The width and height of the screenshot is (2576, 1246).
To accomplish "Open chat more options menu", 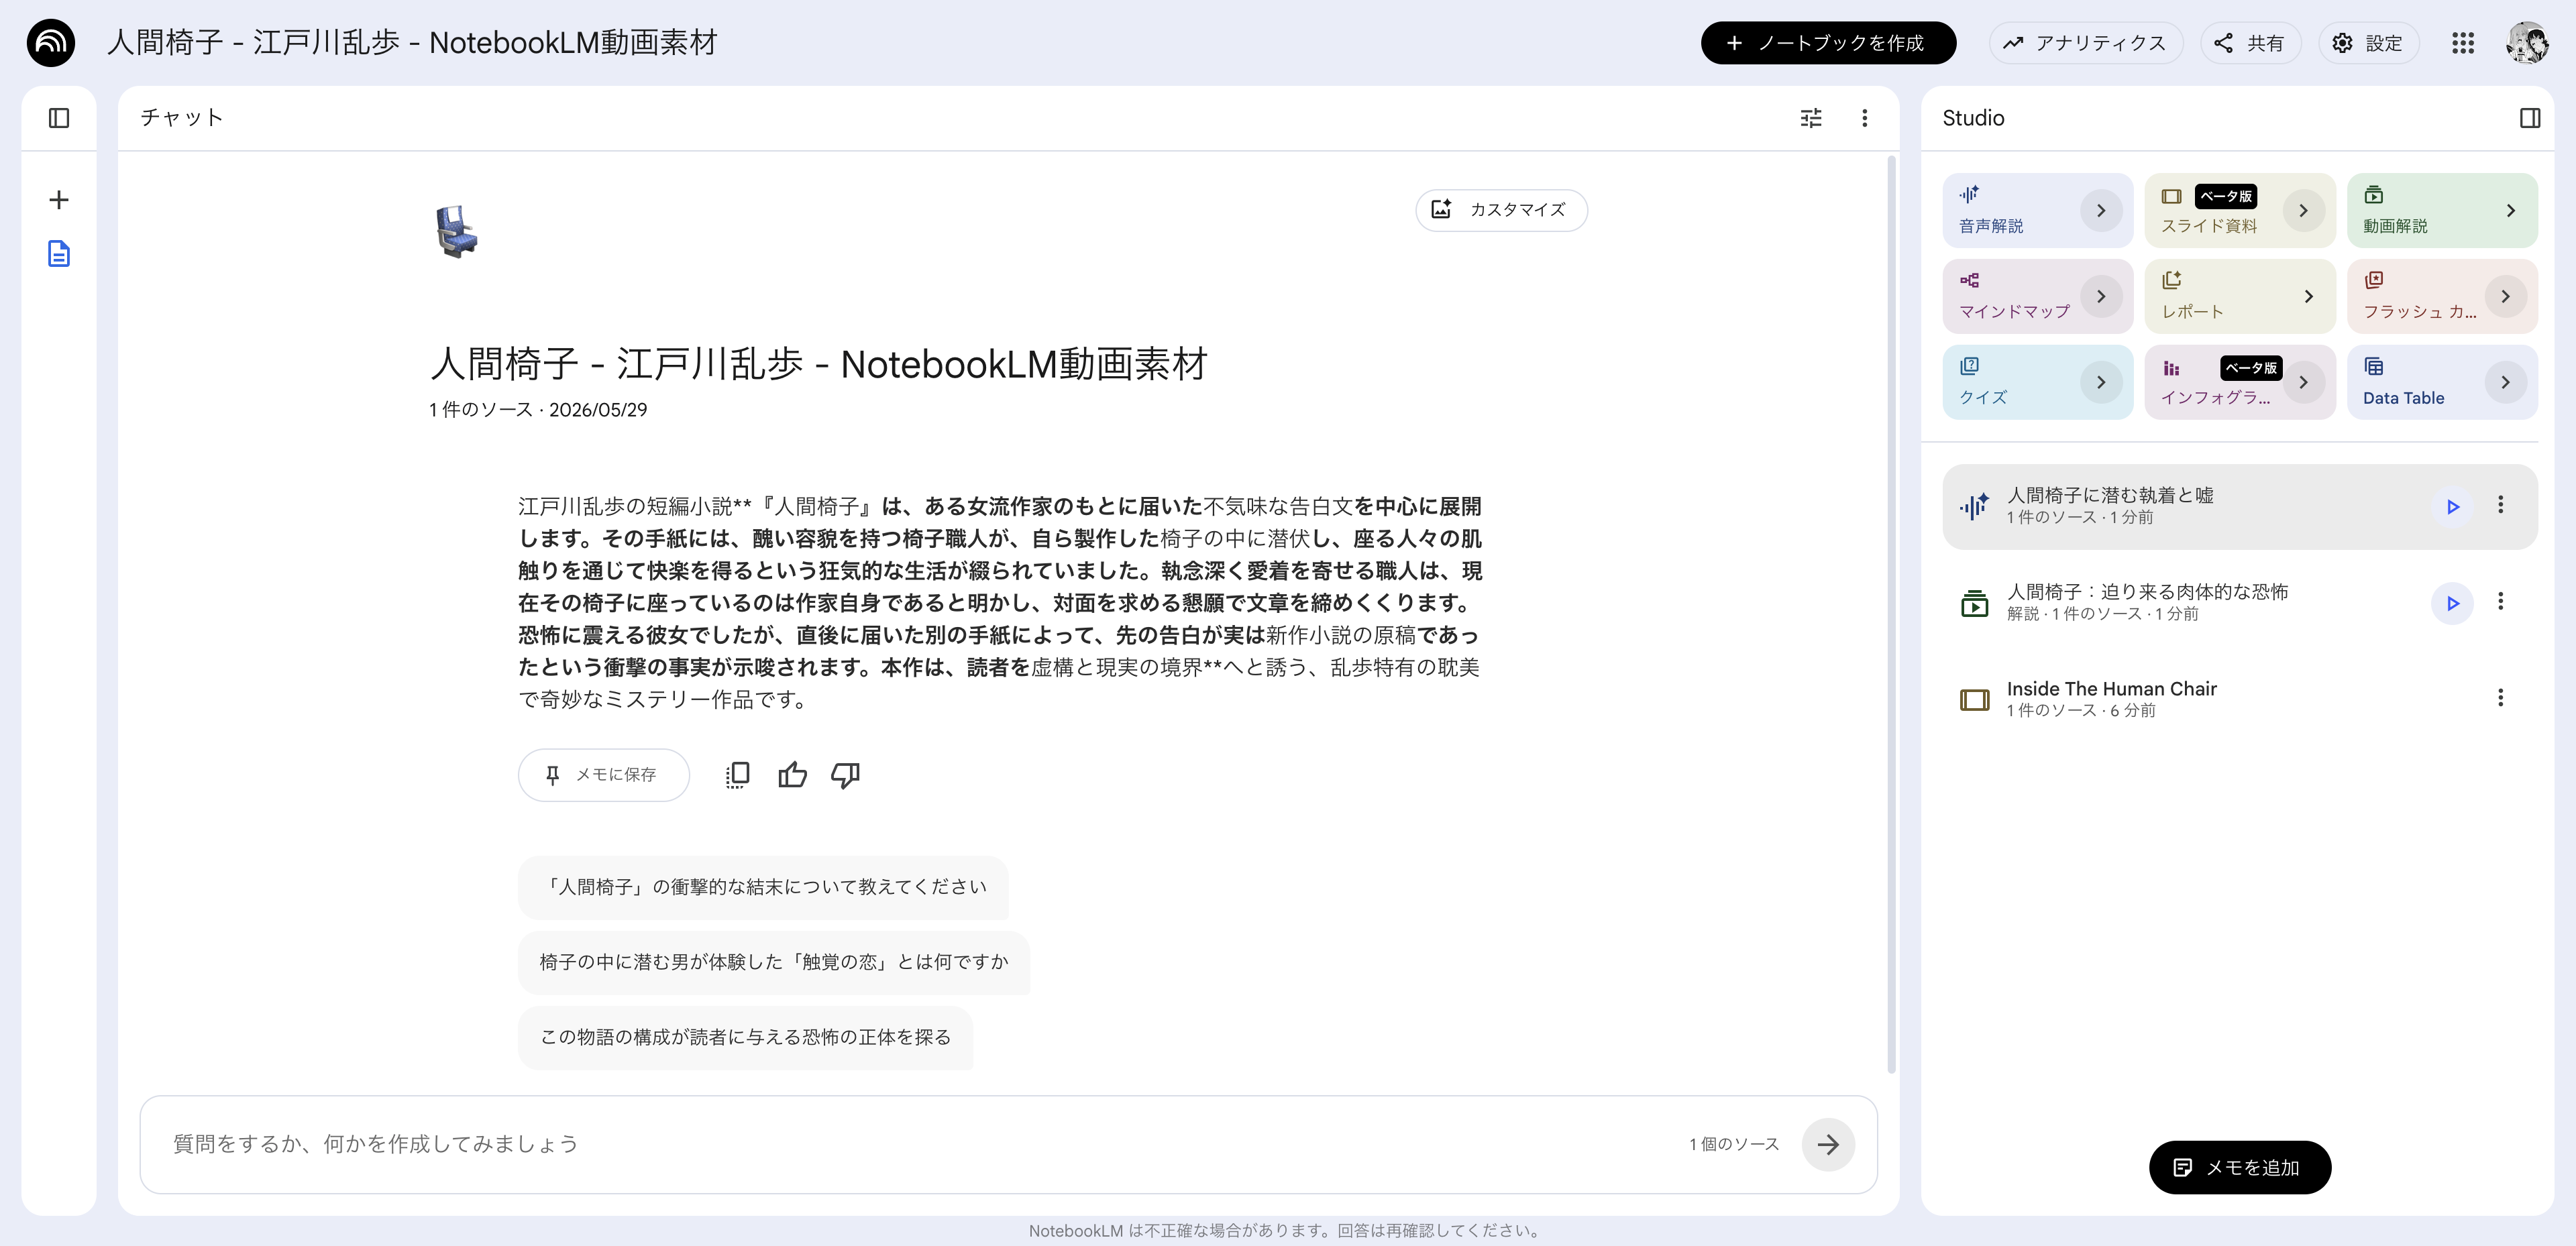I will pos(1864,118).
